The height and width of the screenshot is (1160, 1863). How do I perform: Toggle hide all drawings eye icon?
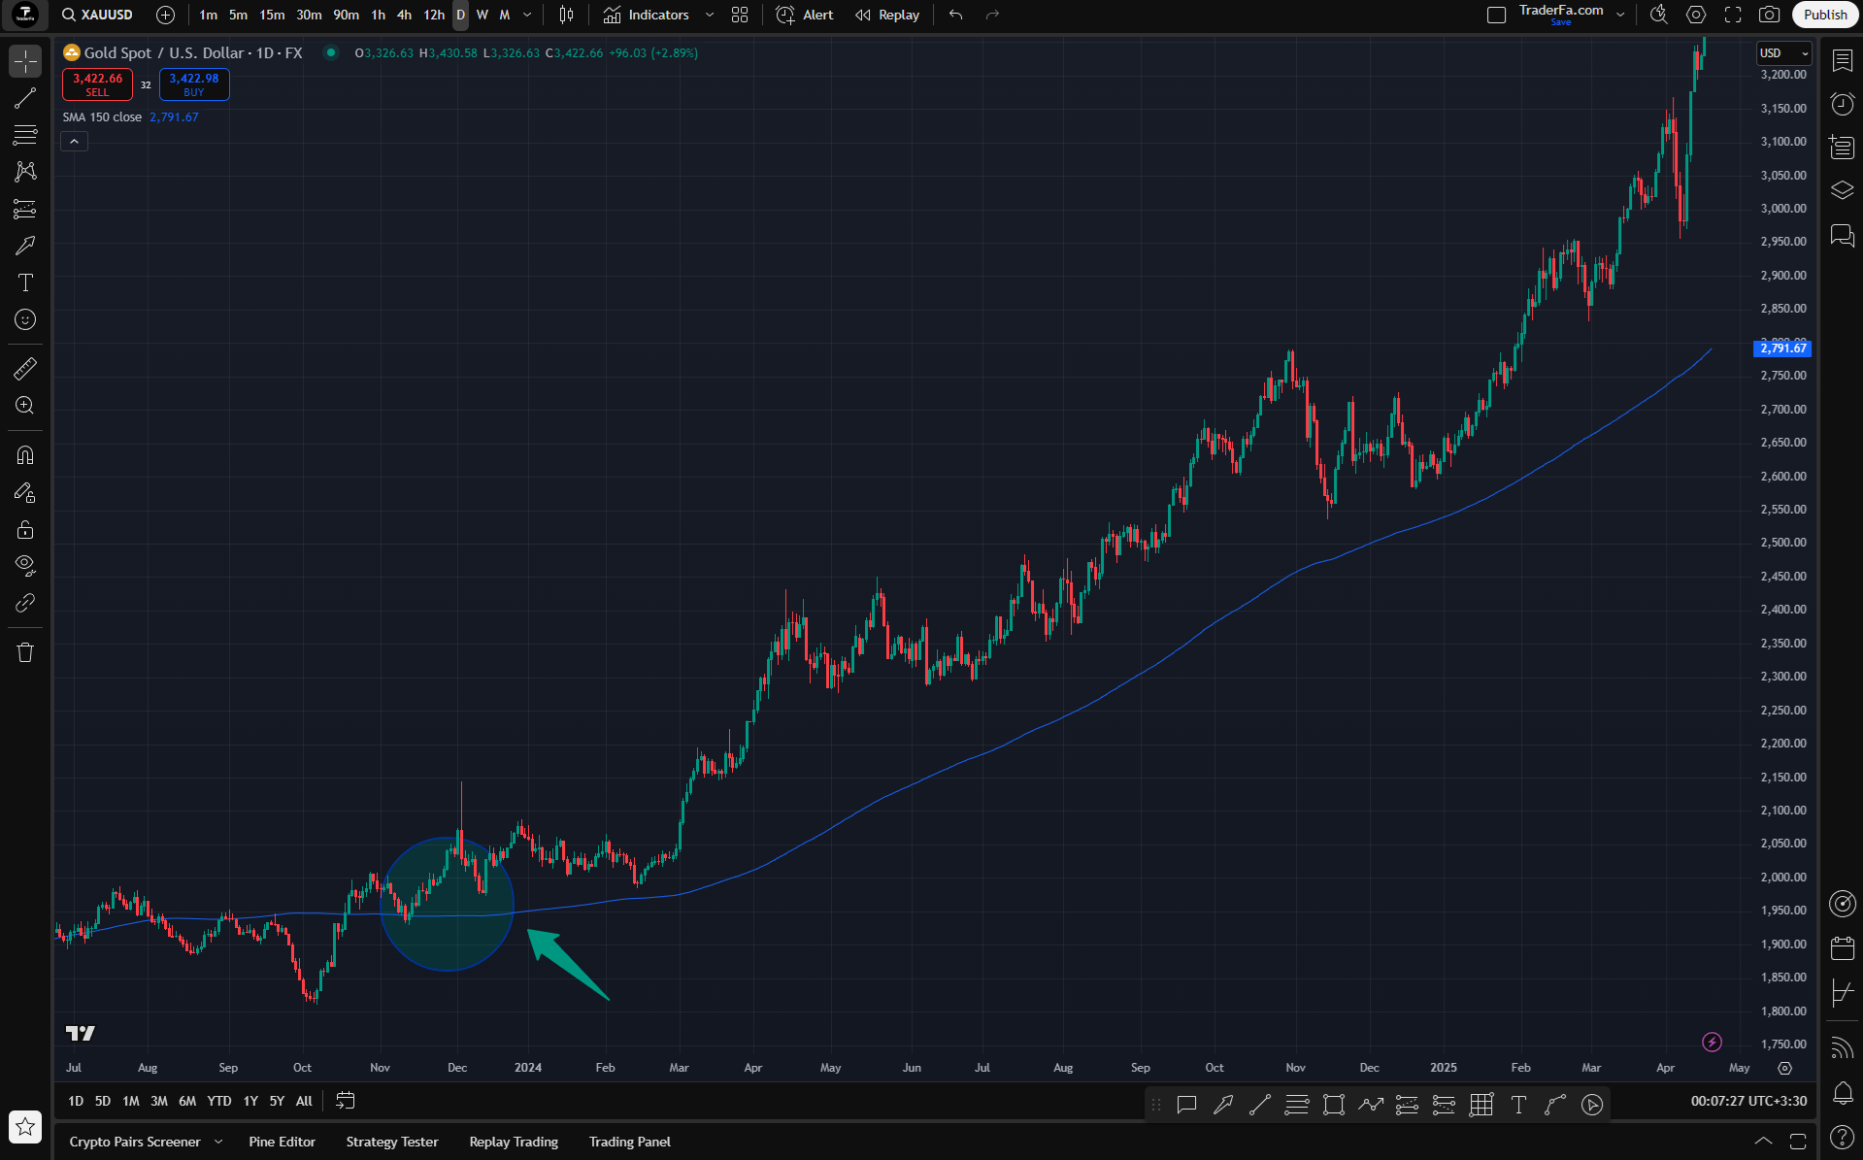[x=25, y=566]
